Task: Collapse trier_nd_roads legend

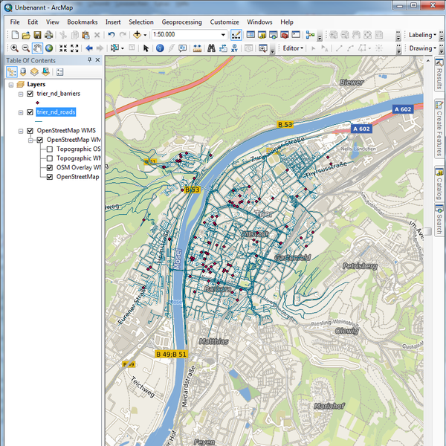Action: click(x=21, y=113)
